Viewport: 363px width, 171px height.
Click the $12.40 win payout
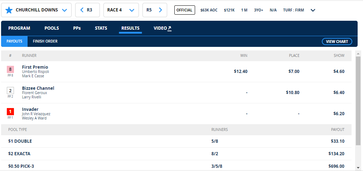pyautogui.click(x=241, y=72)
